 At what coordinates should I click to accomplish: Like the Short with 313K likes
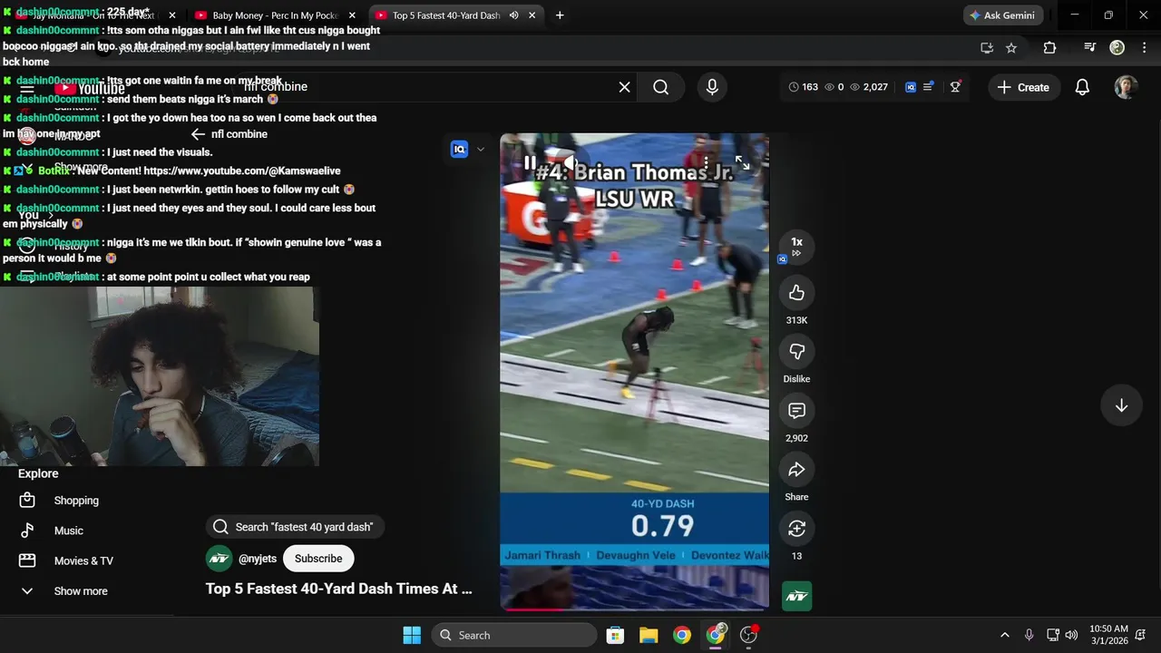[x=796, y=293]
